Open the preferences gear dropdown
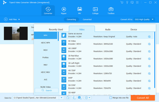 [87, 98]
